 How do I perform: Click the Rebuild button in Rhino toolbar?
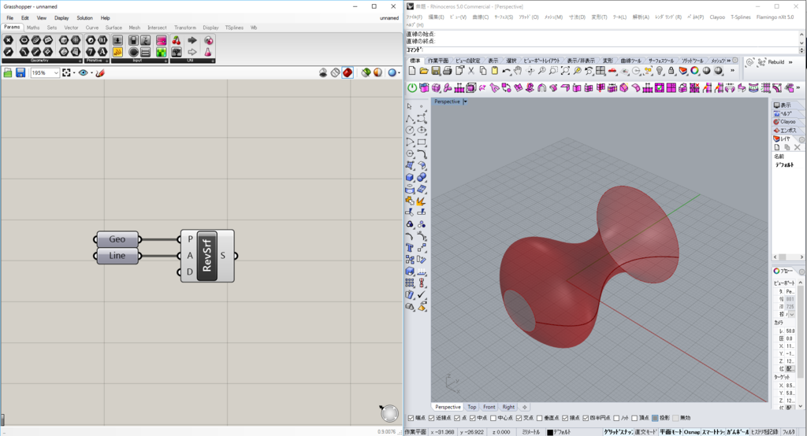(x=776, y=62)
